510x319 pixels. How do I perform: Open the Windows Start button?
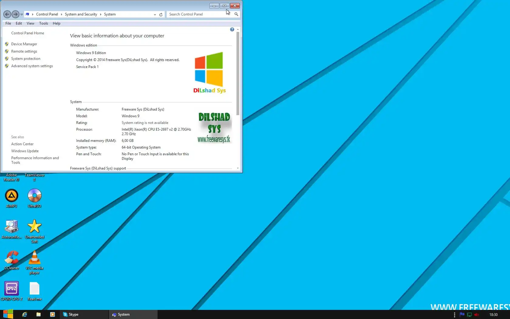[x=8, y=314]
